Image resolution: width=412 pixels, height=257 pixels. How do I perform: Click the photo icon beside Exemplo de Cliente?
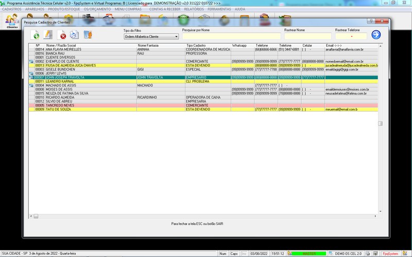(x=31, y=62)
